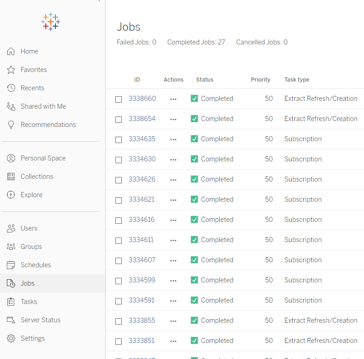
Task: Open Recommendations lightbulb icon
Action: 11,125
